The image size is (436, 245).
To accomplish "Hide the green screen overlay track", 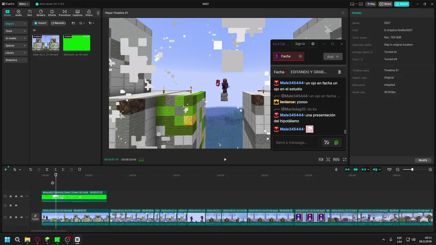I will click(x=16, y=196).
